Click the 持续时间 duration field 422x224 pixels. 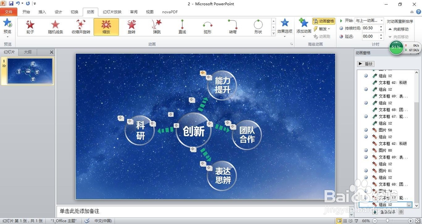371,28
